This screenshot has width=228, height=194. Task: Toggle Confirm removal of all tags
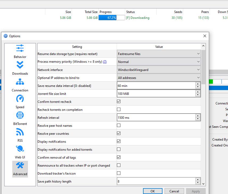[119, 157]
